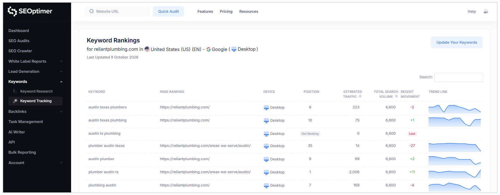Open the user account icon
Image resolution: width=500 pixels, height=195 pixels.
486,11
